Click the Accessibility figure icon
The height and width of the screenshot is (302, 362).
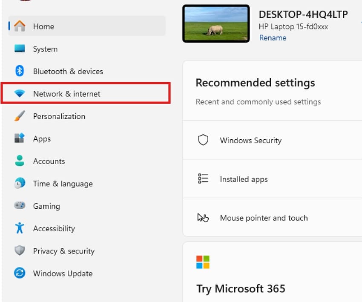[20, 228]
